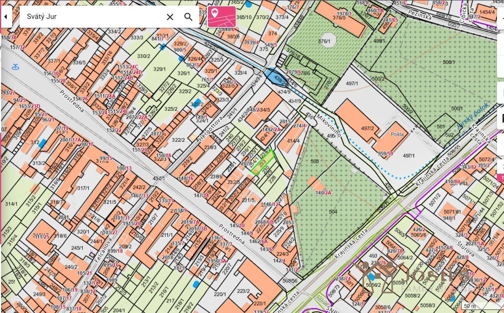
Task: Click the blue square marker beside parcel 841/7
Action: [163, 47]
